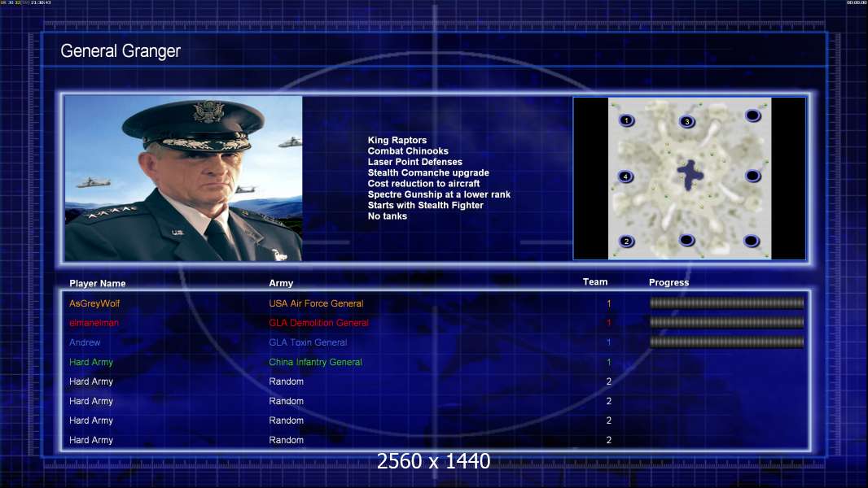Viewport: 868px width, 488px height.
Task: Click elmanelman's loading progress bar
Action: tap(727, 322)
